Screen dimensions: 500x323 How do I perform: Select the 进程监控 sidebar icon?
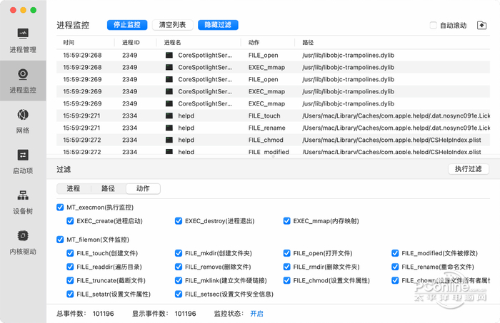tap(23, 74)
